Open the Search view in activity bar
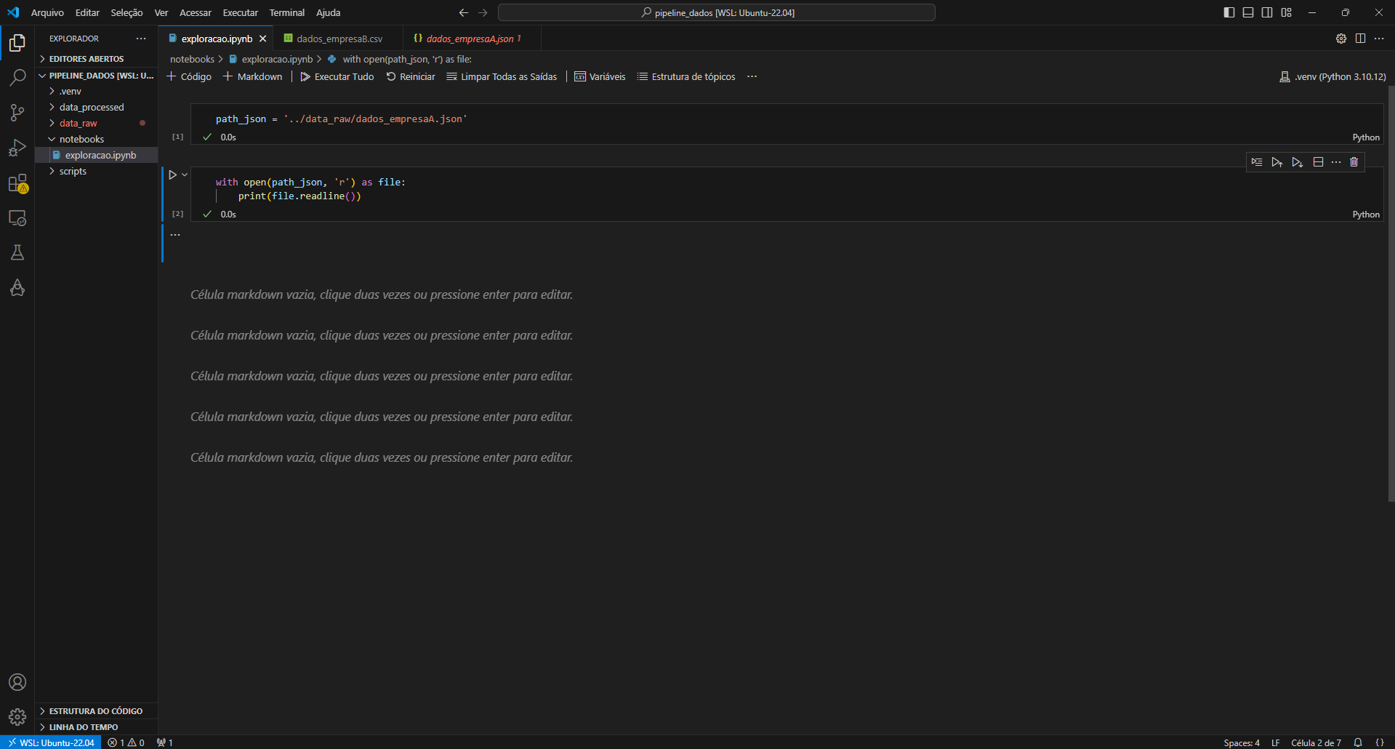Image resolution: width=1395 pixels, height=749 pixels. coord(17,77)
